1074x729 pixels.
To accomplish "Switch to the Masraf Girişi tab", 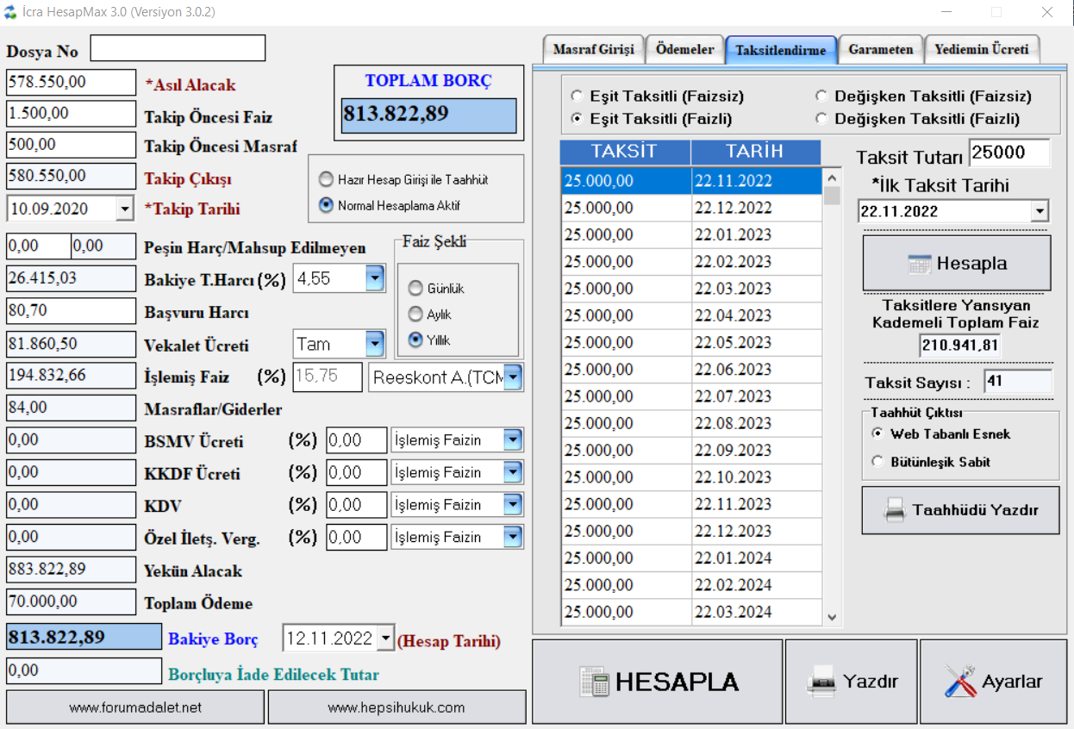I will point(593,50).
